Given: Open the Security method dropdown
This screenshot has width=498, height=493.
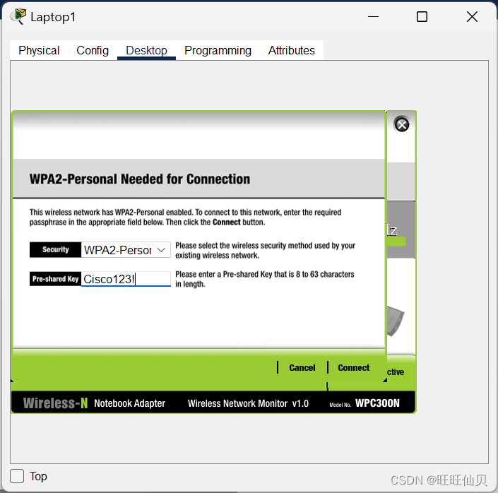Looking at the screenshot, I should [126, 250].
